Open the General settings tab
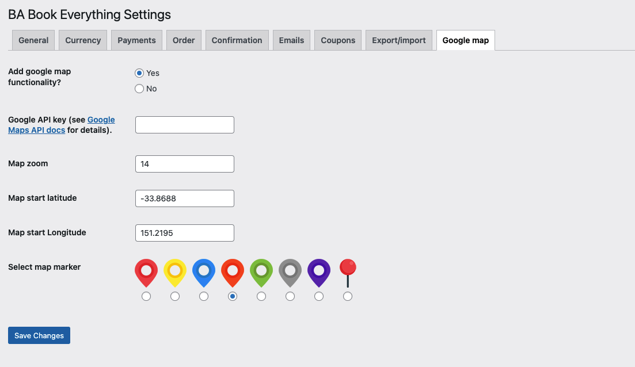Screen dimensions: 635x367 click(x=33, y=40)
